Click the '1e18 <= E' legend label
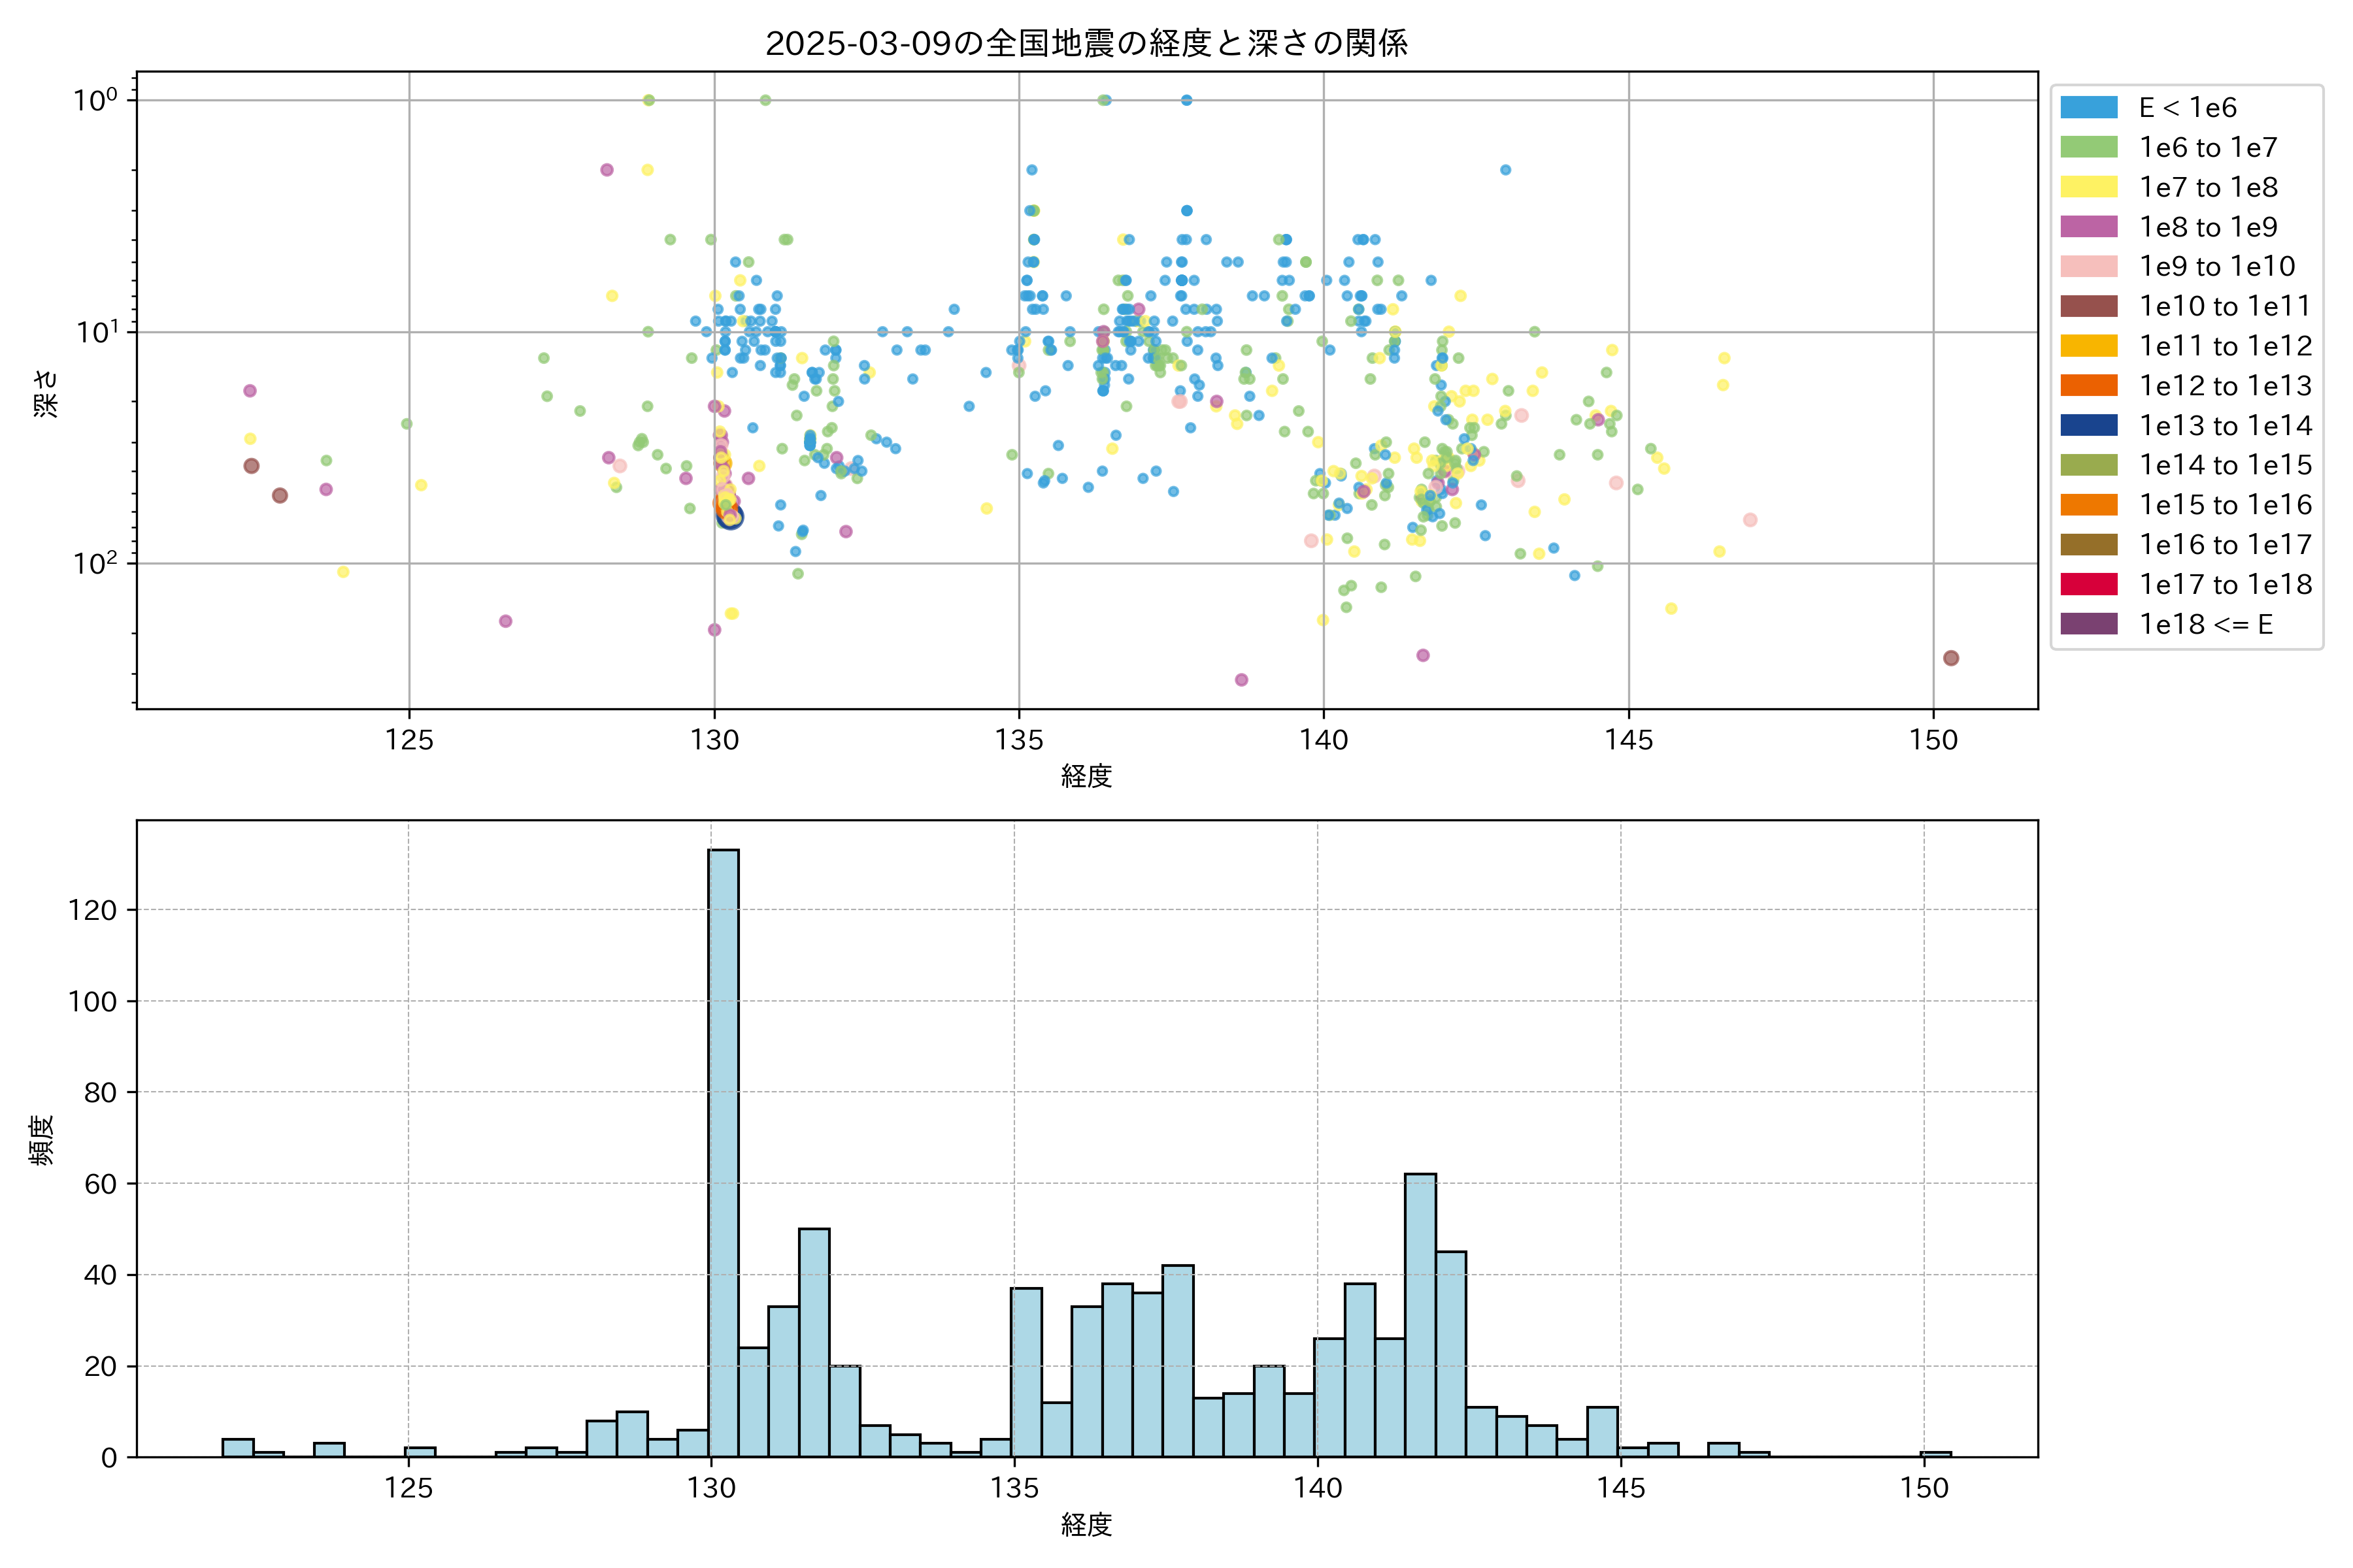Image resolution: width=2353 pixels, height=1568 pixels. coord(2205,624)
